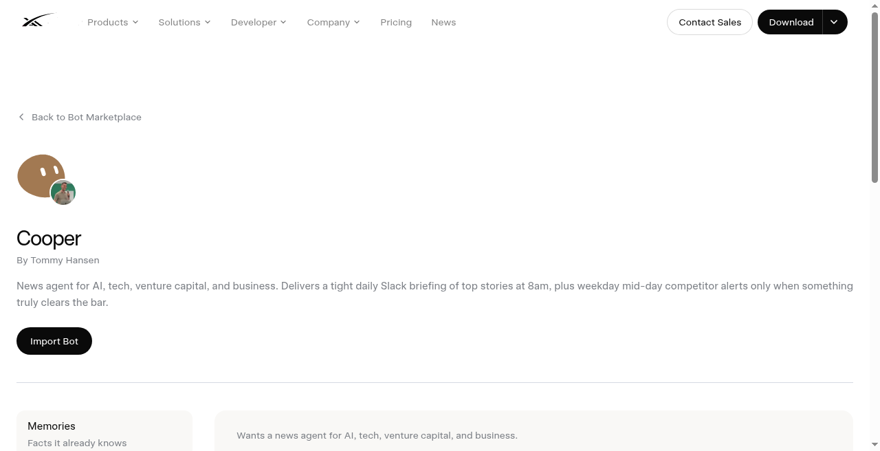Go to the Pricing page
The width and height of the screenshot is (880, 451).
(396, 22)
